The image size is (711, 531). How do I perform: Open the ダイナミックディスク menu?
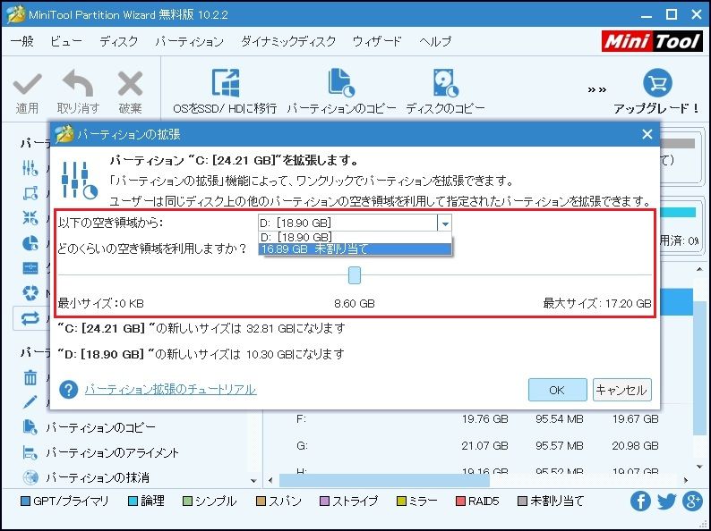[x=288, y=41]
